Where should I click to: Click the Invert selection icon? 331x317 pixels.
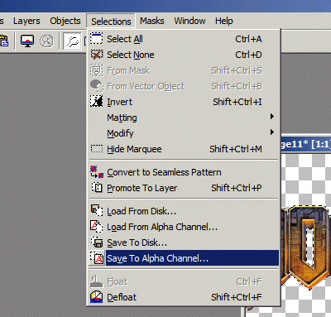97,102
